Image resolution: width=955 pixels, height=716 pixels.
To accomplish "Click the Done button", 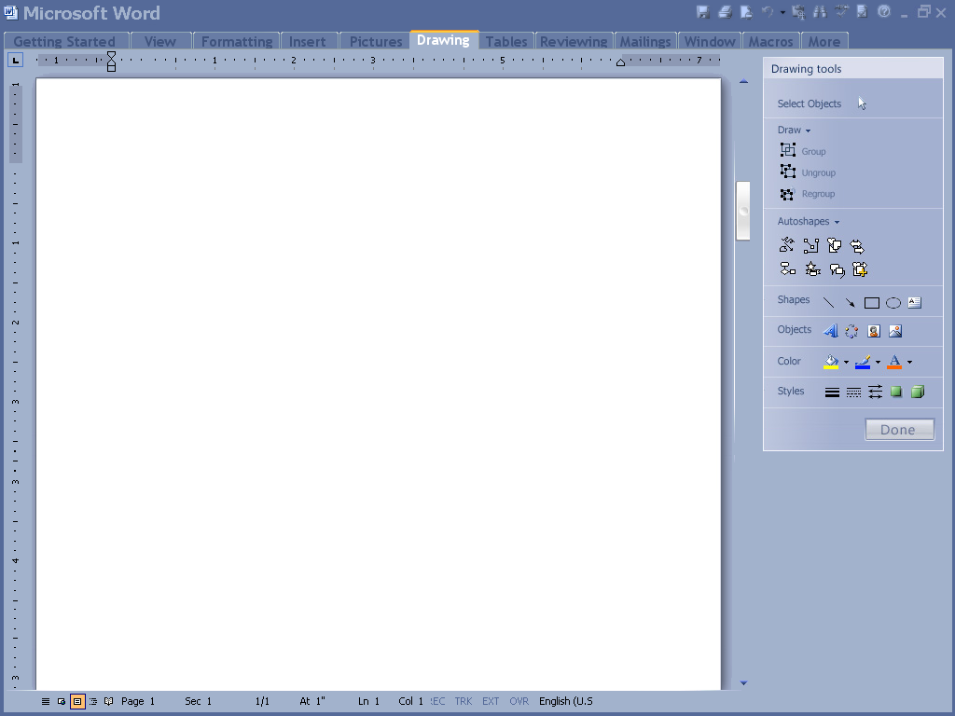I will click(x=898, y=430).
